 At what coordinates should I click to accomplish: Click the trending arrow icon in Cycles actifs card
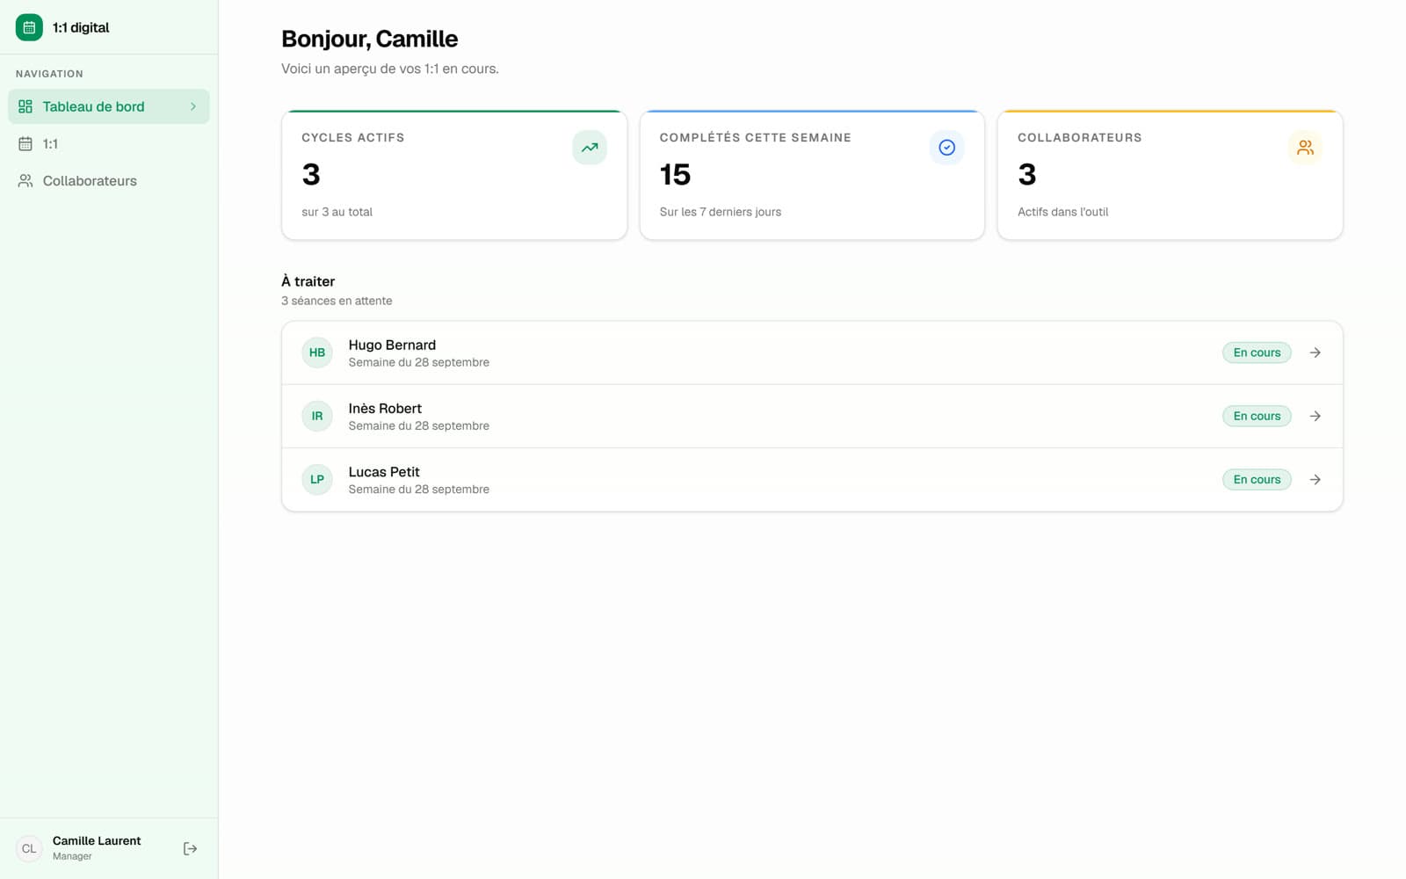tap(590, 148)
